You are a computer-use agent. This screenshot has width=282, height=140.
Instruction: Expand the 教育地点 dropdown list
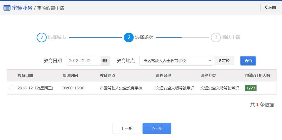click(x=176, y=61)
